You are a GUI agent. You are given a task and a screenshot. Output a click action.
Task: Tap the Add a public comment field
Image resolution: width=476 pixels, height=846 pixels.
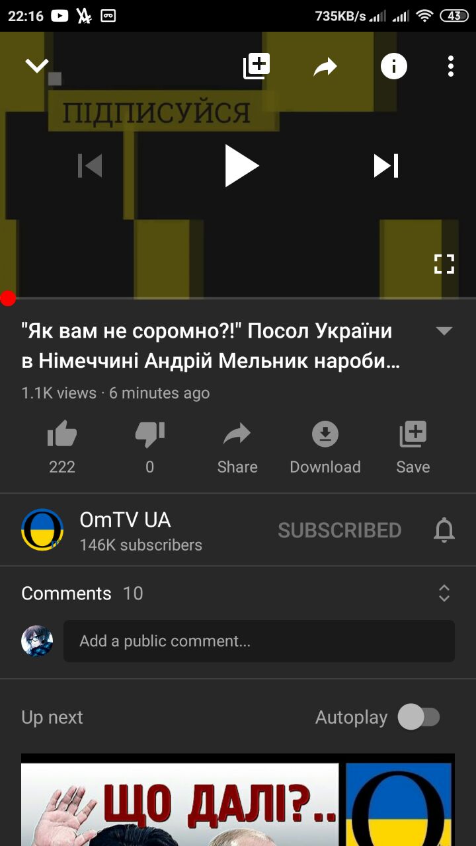259,641
